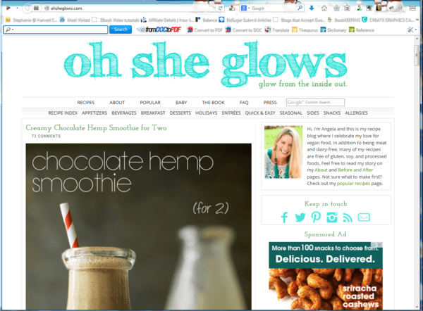Click the vertical page scrollbar thumb
The image size is (423, 311).
pos(417,55)
